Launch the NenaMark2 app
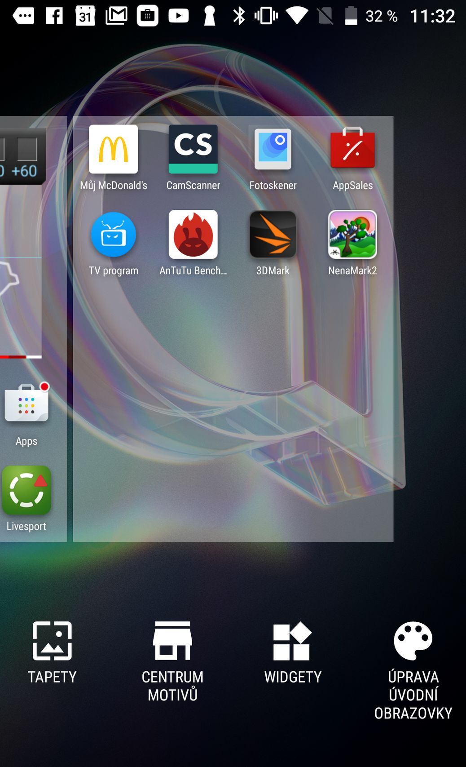 [352, 235]
